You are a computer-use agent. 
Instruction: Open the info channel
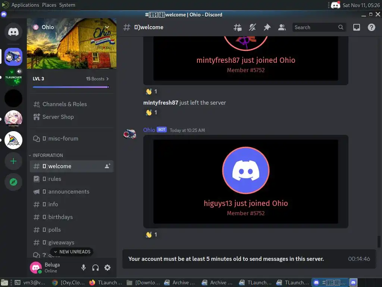click(72, 204)
